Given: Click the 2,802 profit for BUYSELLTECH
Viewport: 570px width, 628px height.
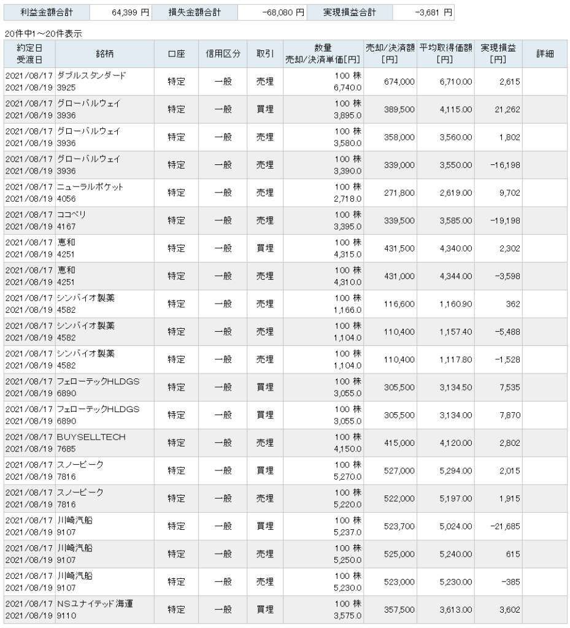Looking at the screenshot, I should 509,443.
